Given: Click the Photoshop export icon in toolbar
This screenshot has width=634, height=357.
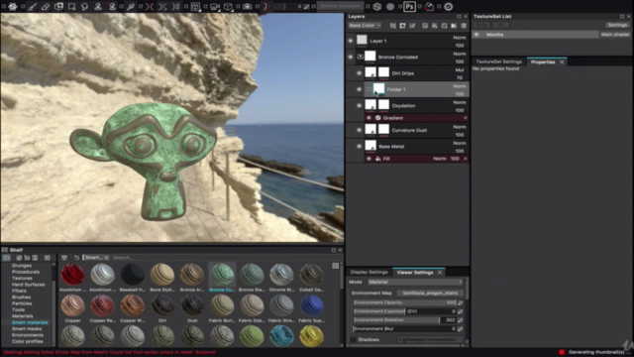Looking at the screenshot, I should pyautogui.click(x=409, y=7).
